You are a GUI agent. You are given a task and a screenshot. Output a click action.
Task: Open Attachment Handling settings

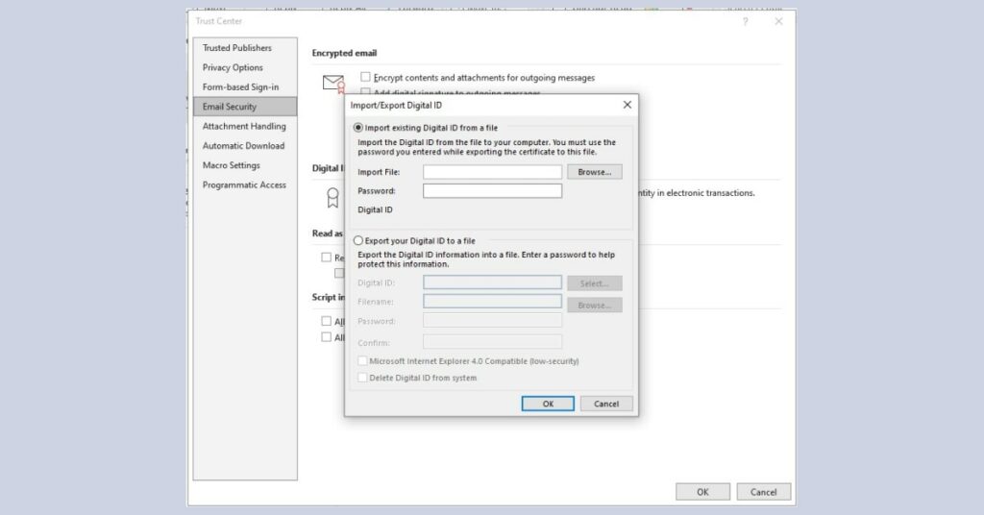[x=244, y=127]
